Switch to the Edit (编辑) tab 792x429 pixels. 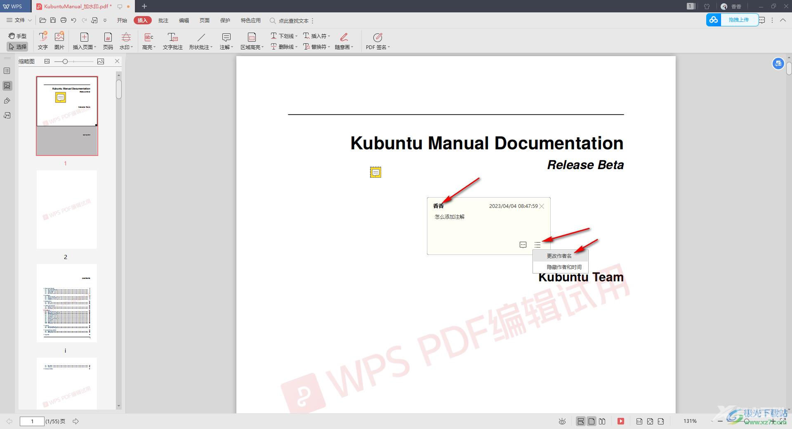coord(184,20)
